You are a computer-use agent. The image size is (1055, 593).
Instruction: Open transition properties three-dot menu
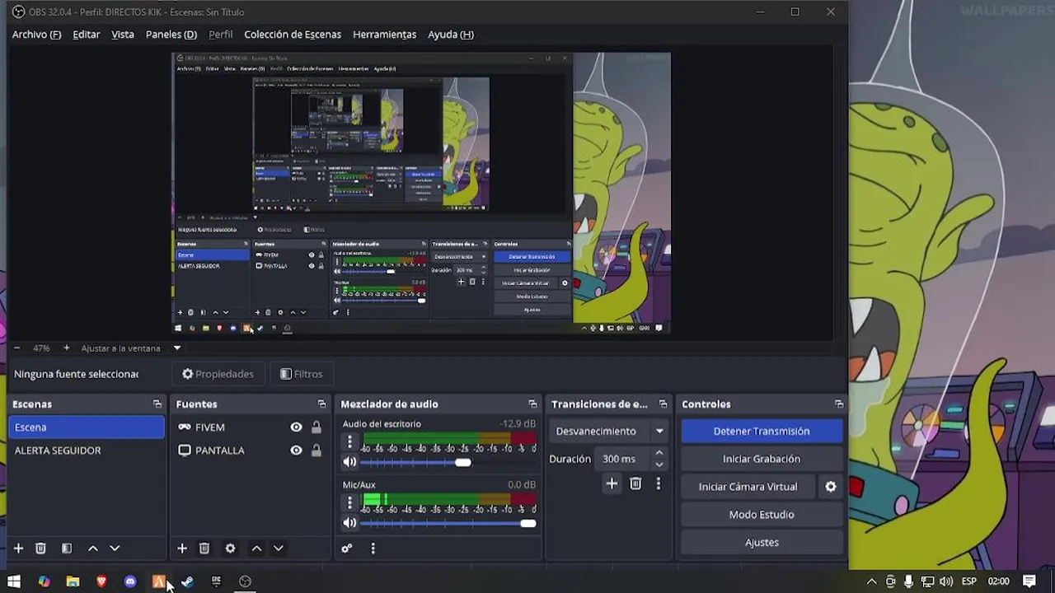[x=658, y=484]
